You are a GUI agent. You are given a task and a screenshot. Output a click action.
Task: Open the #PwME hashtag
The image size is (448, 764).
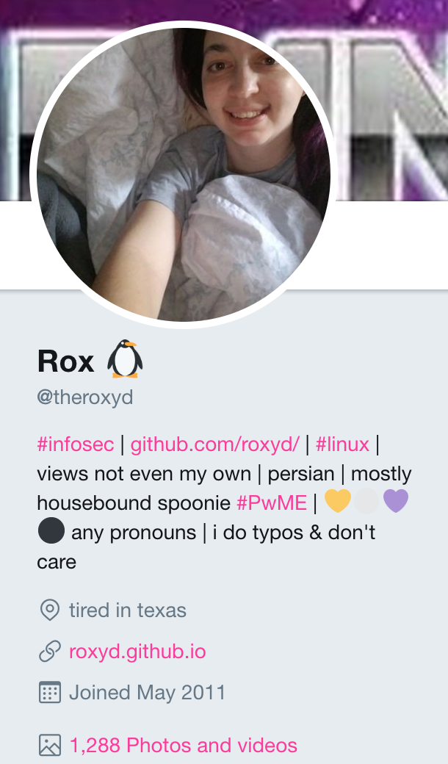point(272,502)
